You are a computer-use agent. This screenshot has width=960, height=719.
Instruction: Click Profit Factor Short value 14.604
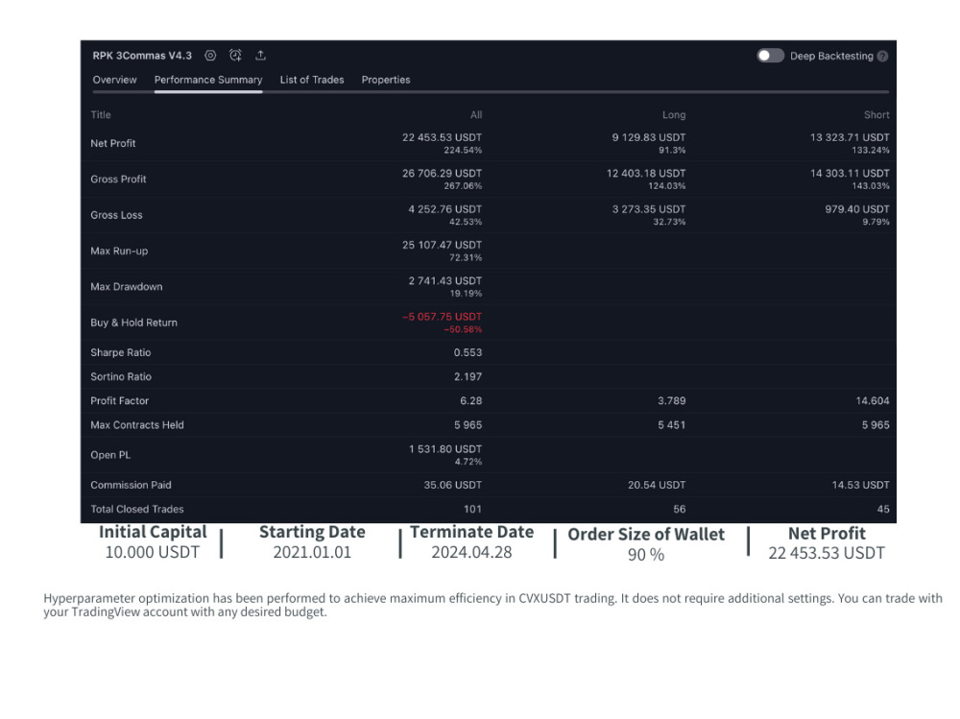click(873, 400)
